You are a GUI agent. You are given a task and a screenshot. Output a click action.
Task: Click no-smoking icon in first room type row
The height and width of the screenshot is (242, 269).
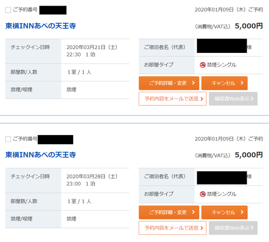coord(203,65)
